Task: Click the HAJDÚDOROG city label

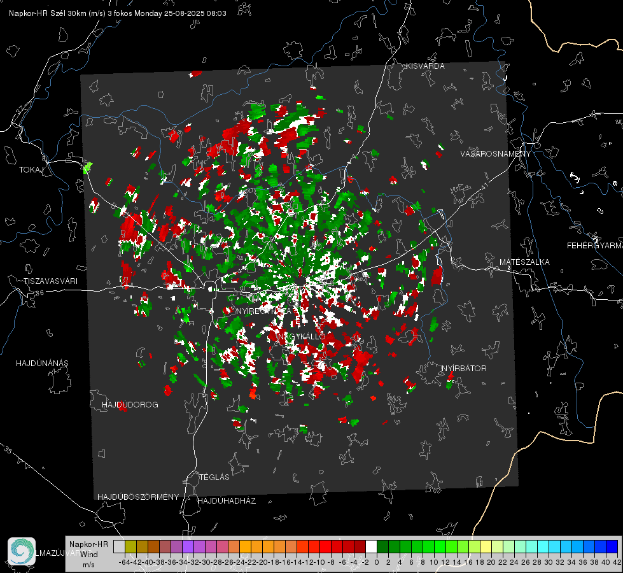Action: click(130, 405)
